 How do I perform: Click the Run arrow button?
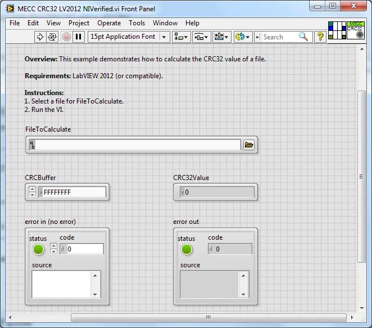click(40, 37)
